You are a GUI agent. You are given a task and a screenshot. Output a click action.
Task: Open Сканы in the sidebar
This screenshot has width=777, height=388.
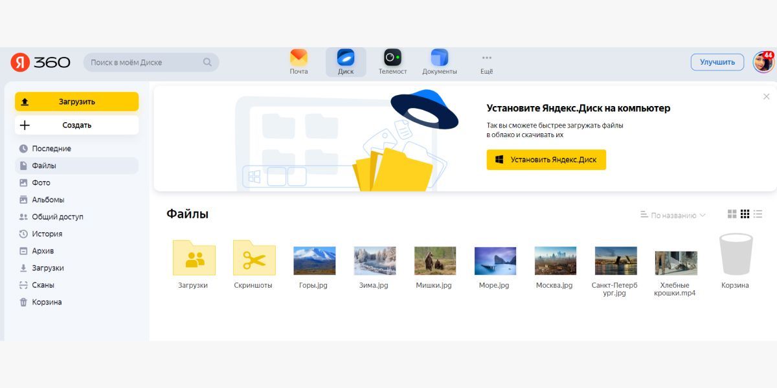click(x=76, y=285)
